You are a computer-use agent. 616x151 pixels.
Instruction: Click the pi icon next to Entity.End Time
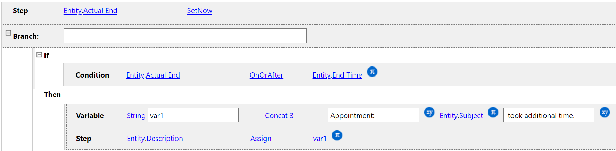tap(372, 72)
